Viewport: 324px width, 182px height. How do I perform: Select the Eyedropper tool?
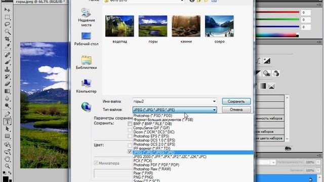[x=7, y=46]
